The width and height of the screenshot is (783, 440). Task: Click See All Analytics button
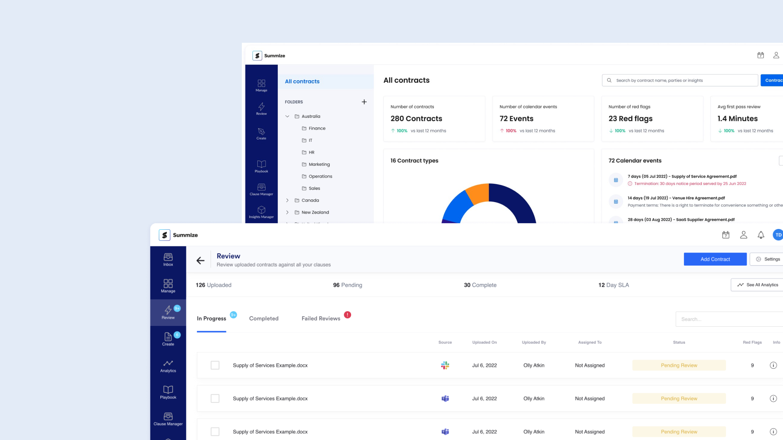(x=757, y=285)
